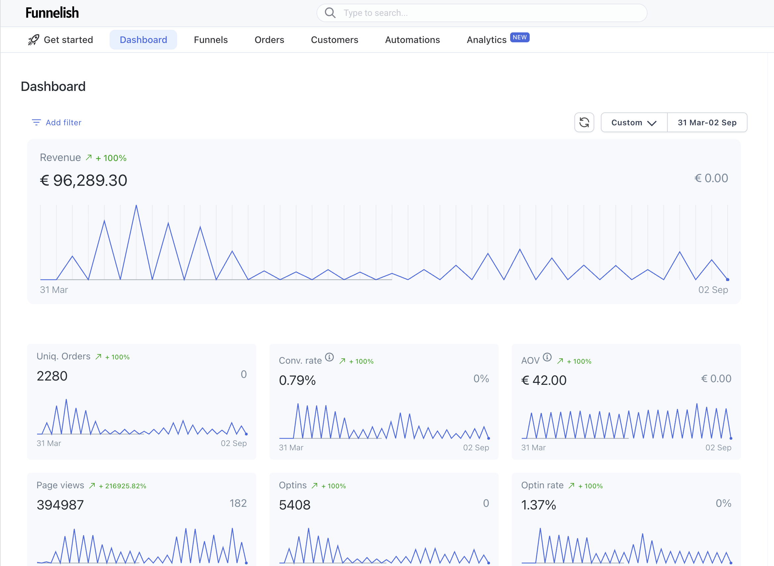
Task: Click the chevron beside Custom
Action: coord(652,123)
